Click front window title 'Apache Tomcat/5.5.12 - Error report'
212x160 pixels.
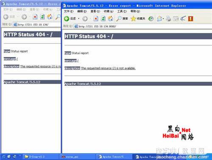[x=99, y=6]
